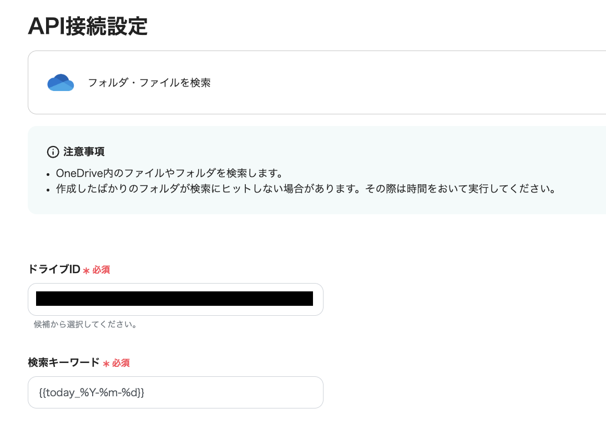Open the ドライブID candidate selection field

click(175, 300)
